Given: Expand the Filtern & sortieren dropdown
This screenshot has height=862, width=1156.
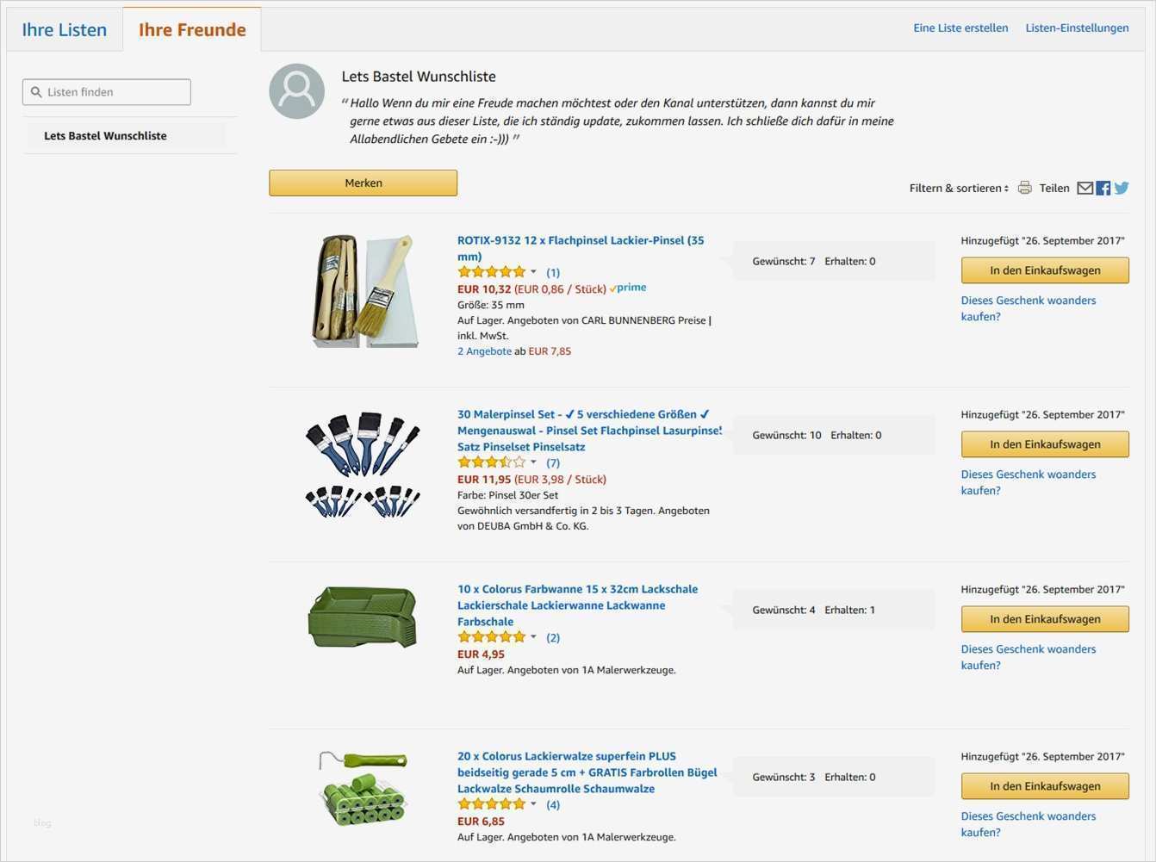Looking at the screenshot, I should [959, 188].
